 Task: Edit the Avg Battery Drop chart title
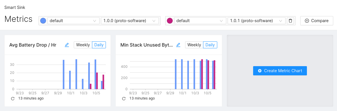(x=67, y=45)
